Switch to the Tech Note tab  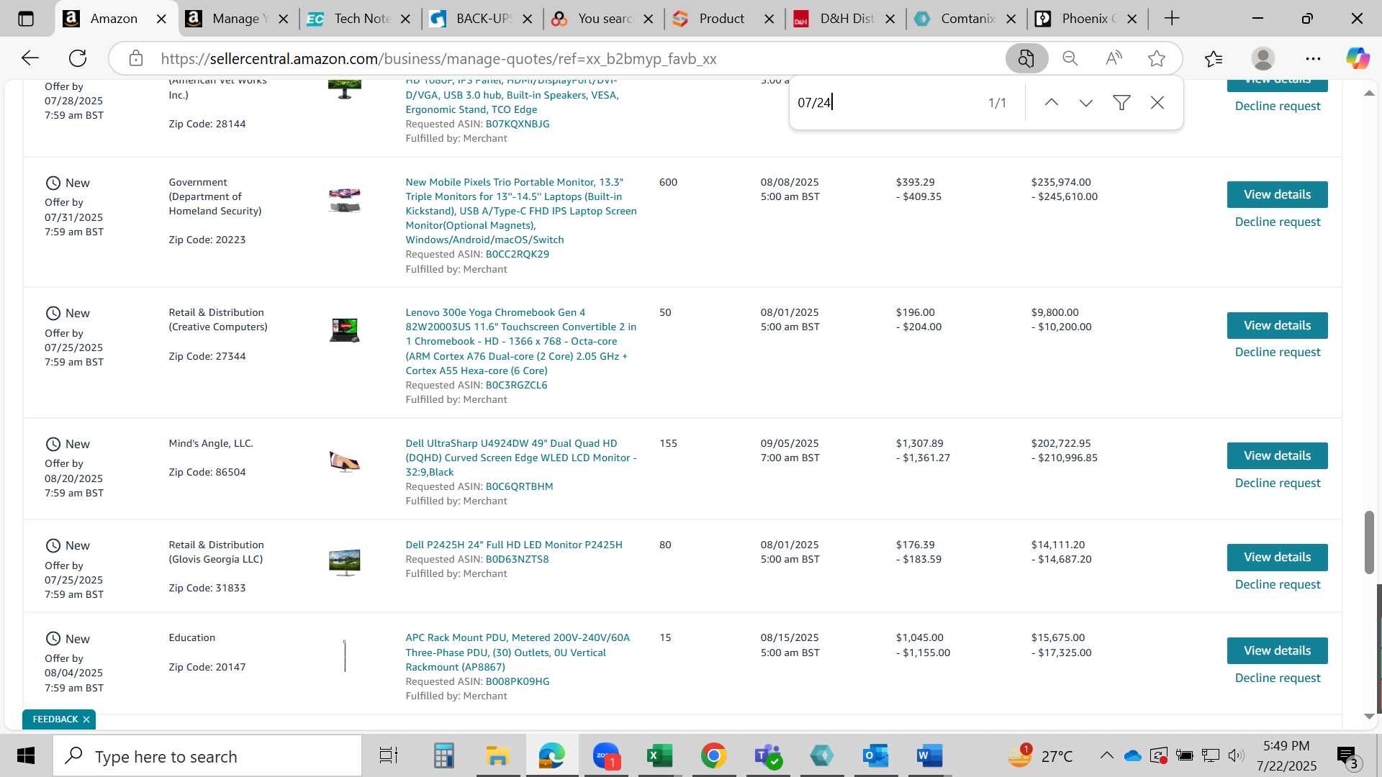(358, 19)
